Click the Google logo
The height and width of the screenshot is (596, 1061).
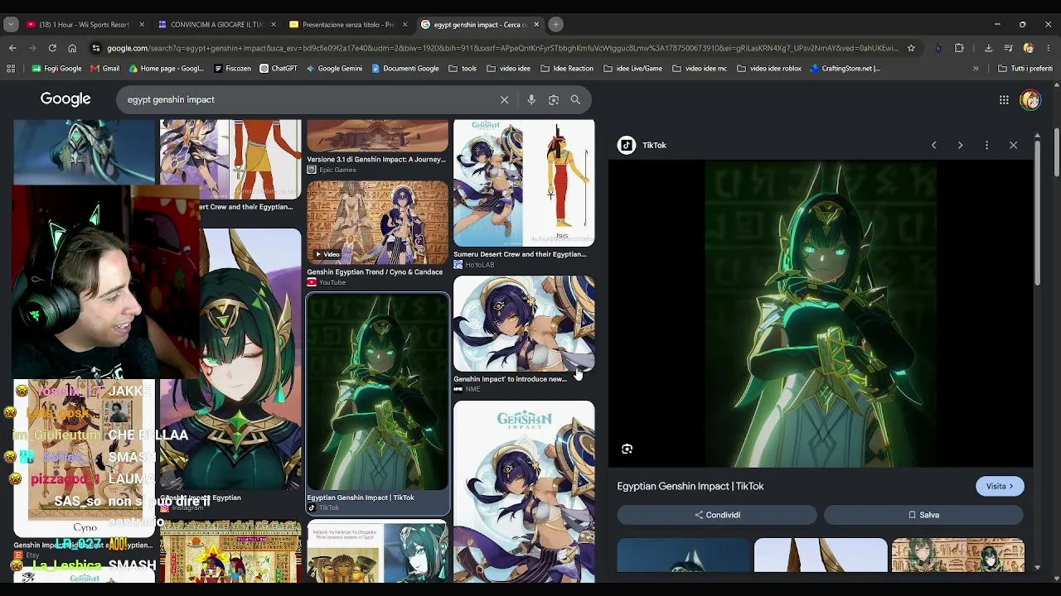65,99
